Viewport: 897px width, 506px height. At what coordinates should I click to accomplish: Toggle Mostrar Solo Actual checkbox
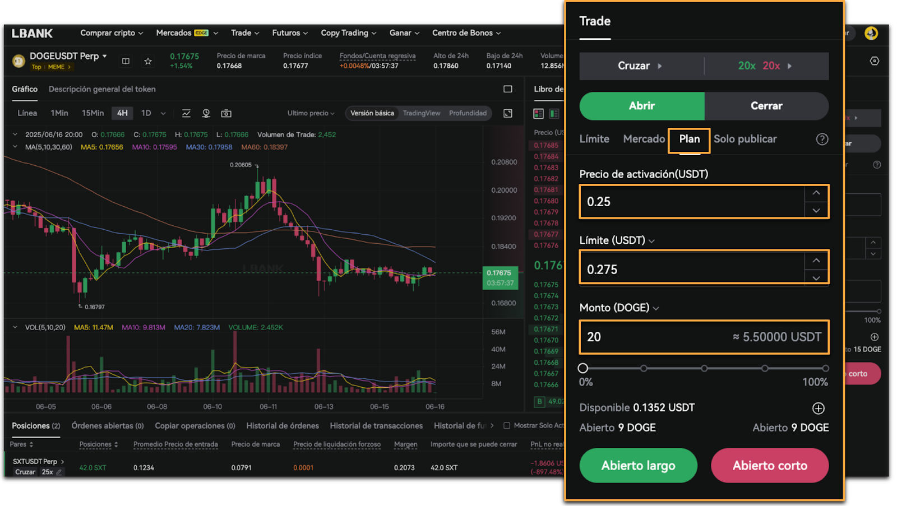click(x=507, y=426)
